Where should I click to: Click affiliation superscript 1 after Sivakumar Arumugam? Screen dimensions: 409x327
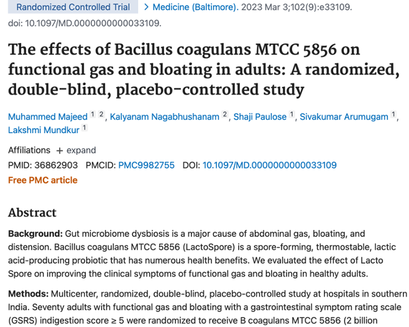tap(393, 114)
